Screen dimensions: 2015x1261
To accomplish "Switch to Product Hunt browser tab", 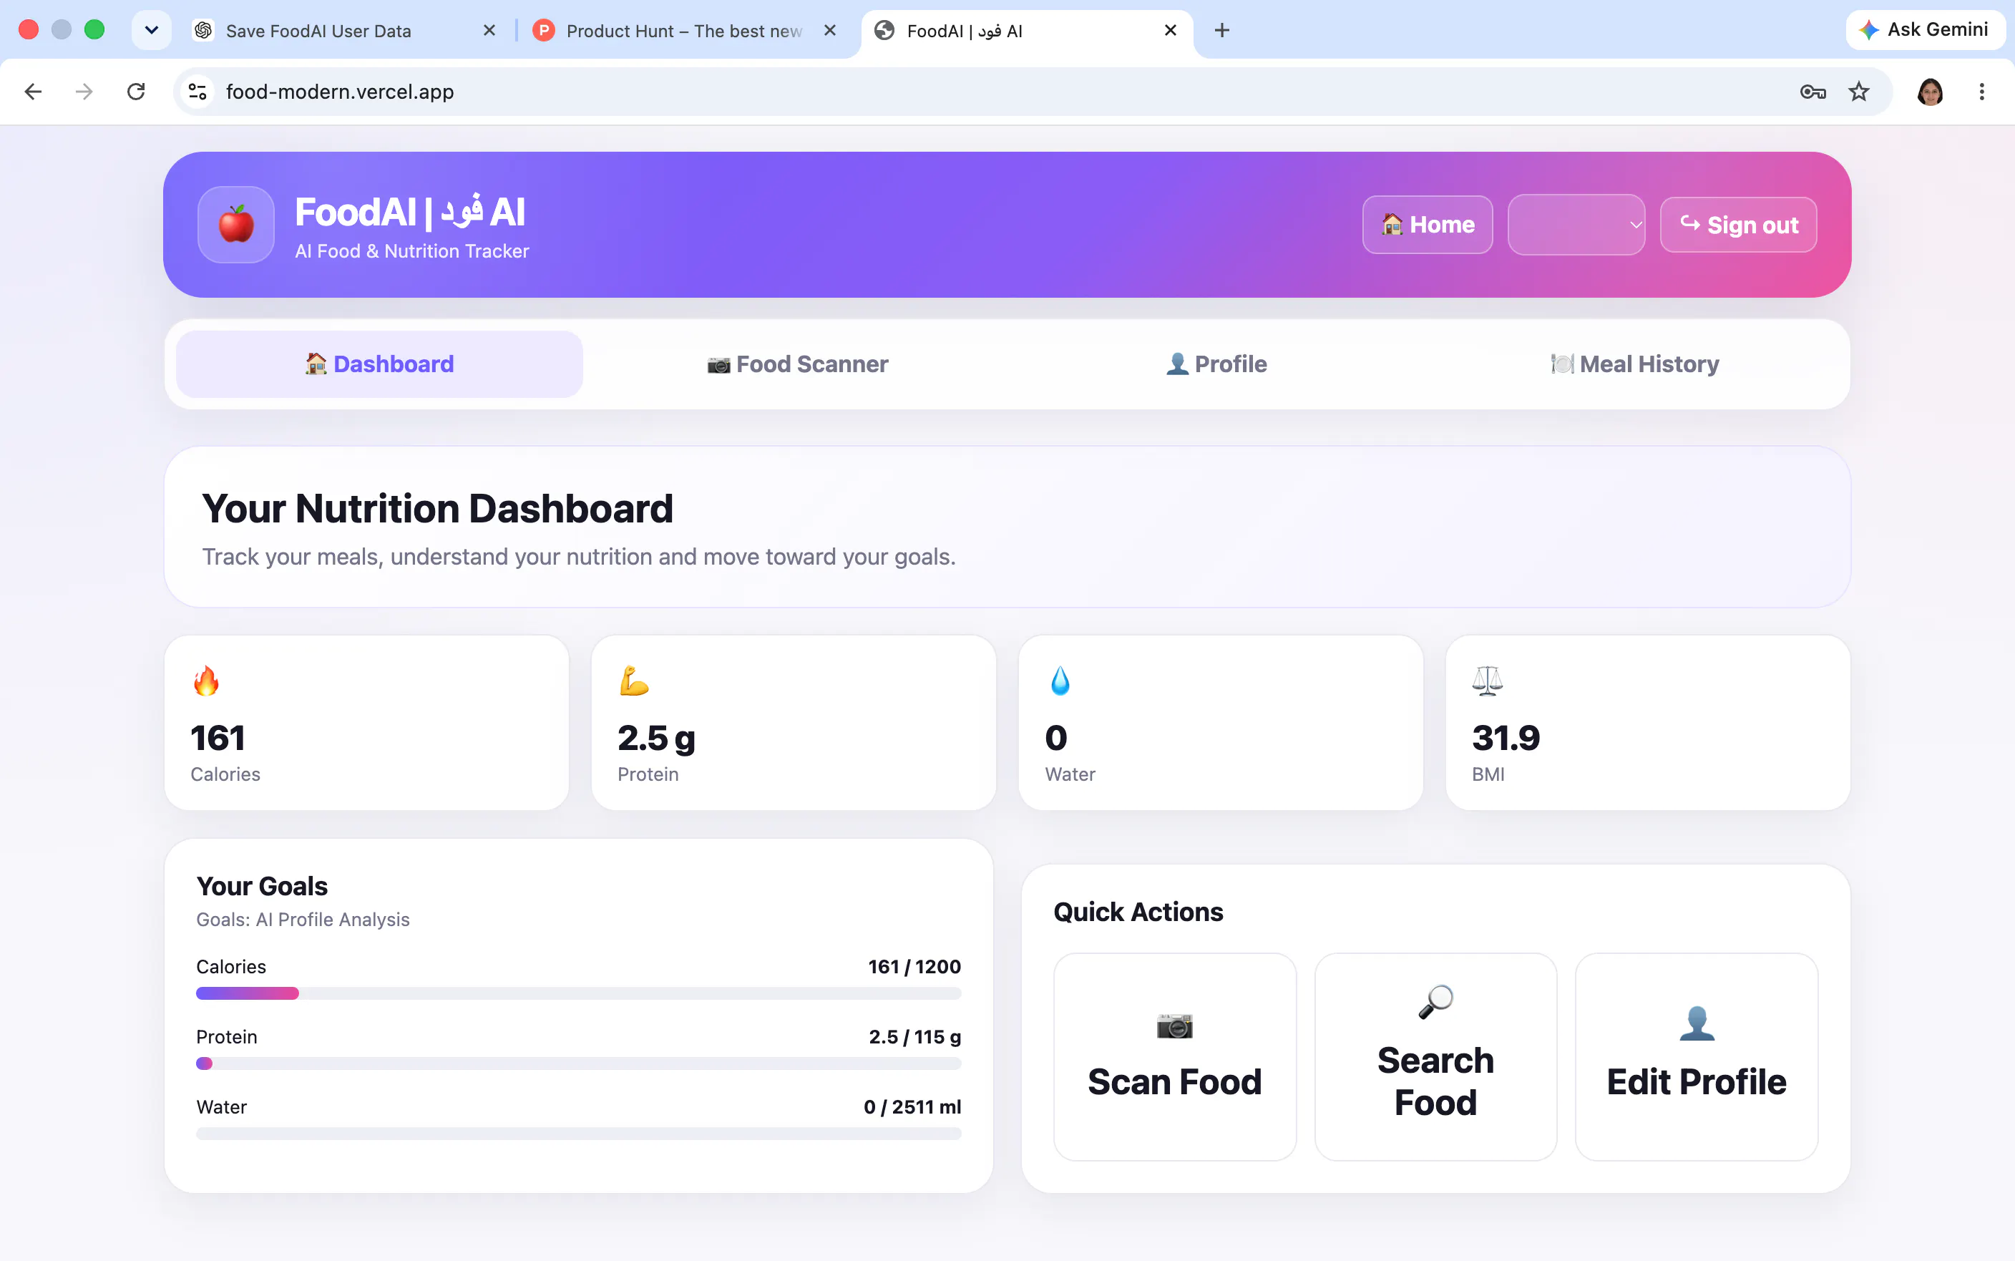I will (686, 31).
